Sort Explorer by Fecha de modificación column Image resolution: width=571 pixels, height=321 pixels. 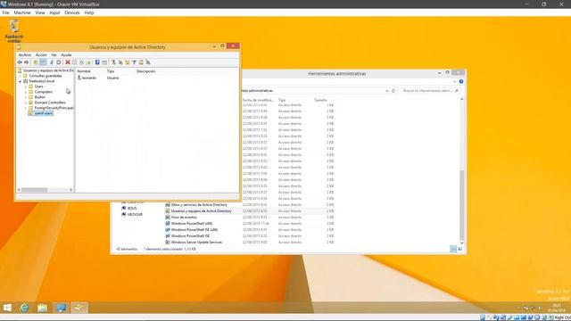258,100
